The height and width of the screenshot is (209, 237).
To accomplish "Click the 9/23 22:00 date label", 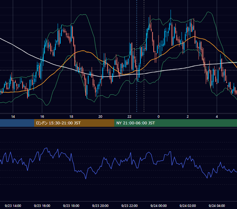I will pos(130,206).
